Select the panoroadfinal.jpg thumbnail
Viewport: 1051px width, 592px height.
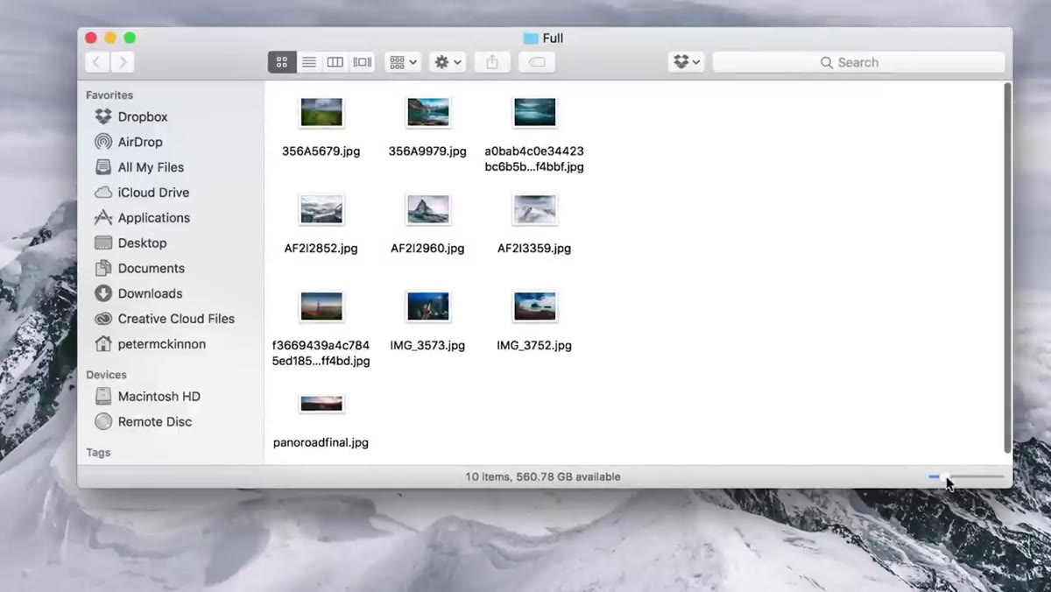tap(321, 404)
